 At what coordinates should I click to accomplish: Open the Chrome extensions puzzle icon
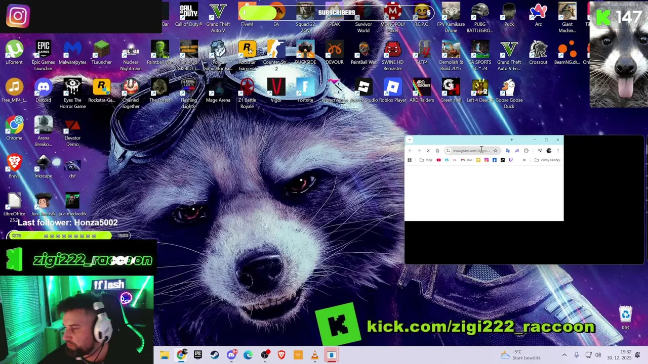[526, 151]
